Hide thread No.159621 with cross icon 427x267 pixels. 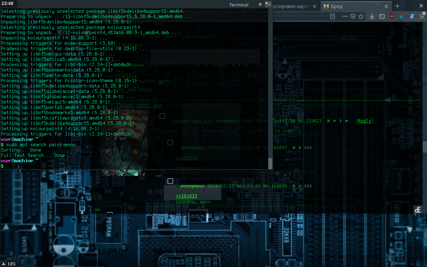pyautogui.click(x=329, y=121)
